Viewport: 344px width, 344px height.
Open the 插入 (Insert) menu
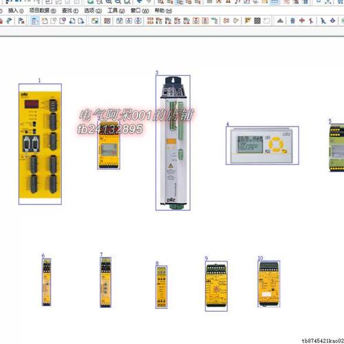(x=16, y=10)
